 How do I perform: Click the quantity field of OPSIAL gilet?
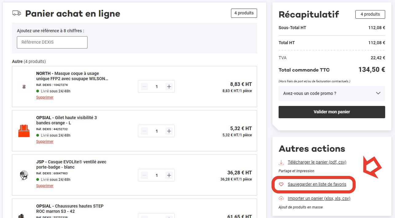pos(157,131)
